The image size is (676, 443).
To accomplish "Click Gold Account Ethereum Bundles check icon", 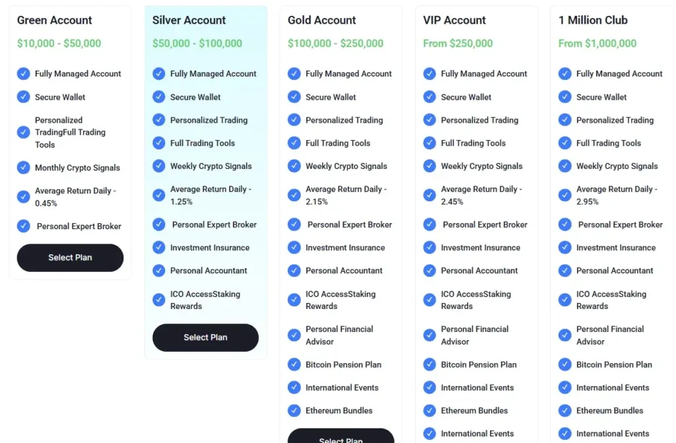I will click(x=294, y=411).
